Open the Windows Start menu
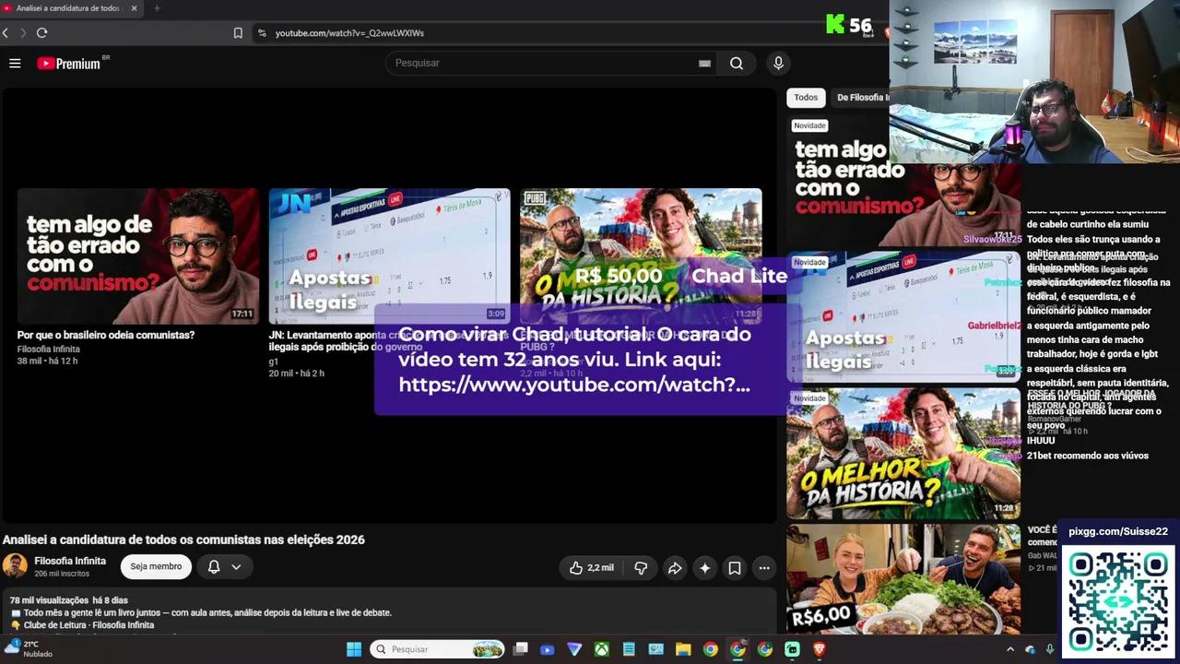Image resolution: width=1180 pixels, height=664 pixels. [354, 649]
